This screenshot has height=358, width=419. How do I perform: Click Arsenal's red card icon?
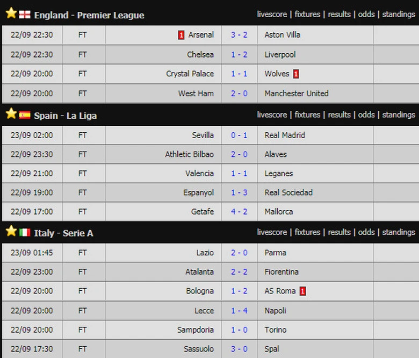tap(182, 35)
